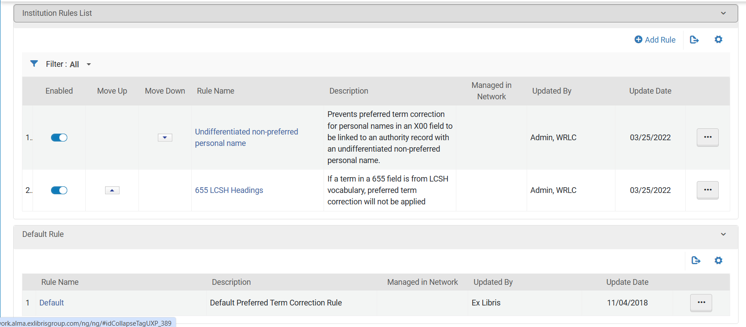This screenshot has height=327, width=746.
Task: Disable Undifferentiated non-preferred personal name rule
Action: pos(59,138)
